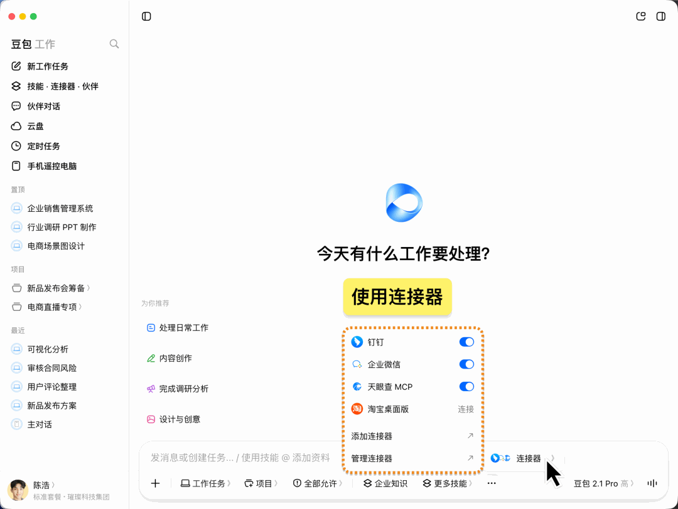
Task: Open 技能·连接器·伙伴 in sidebar
Action: [63, 87]
